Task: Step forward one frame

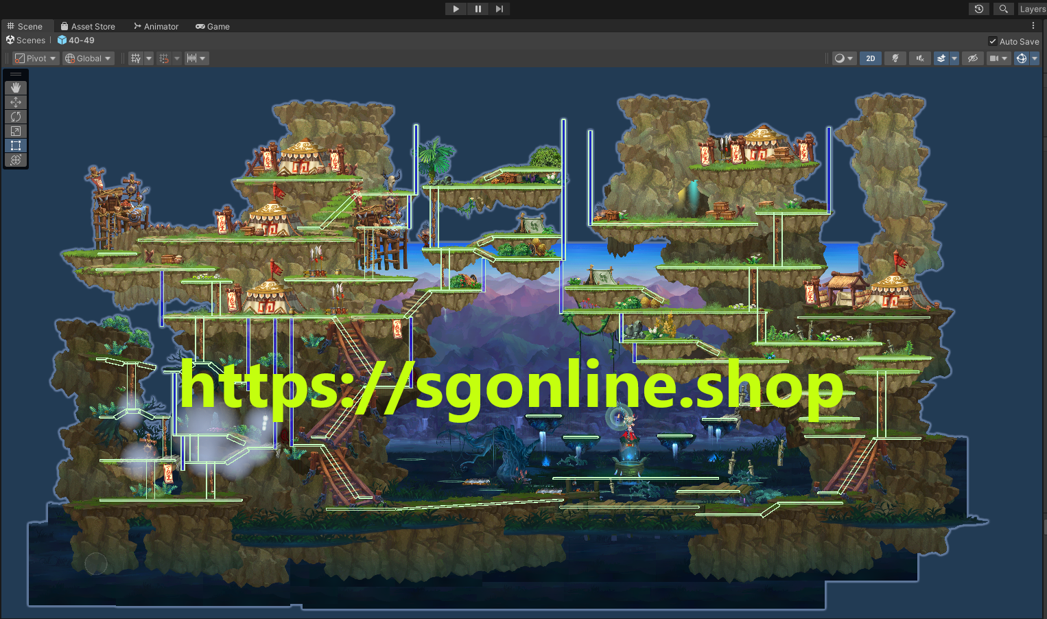Action: (x=499, y=9)
